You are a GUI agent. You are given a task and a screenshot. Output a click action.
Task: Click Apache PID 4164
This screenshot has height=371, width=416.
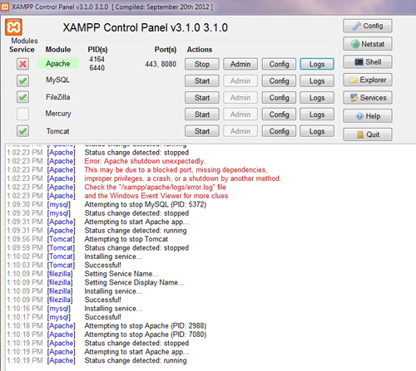(x=97, y=59)
